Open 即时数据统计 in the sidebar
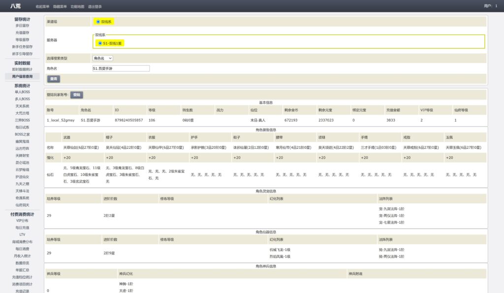The image size is (504, 293). point(22,69)
